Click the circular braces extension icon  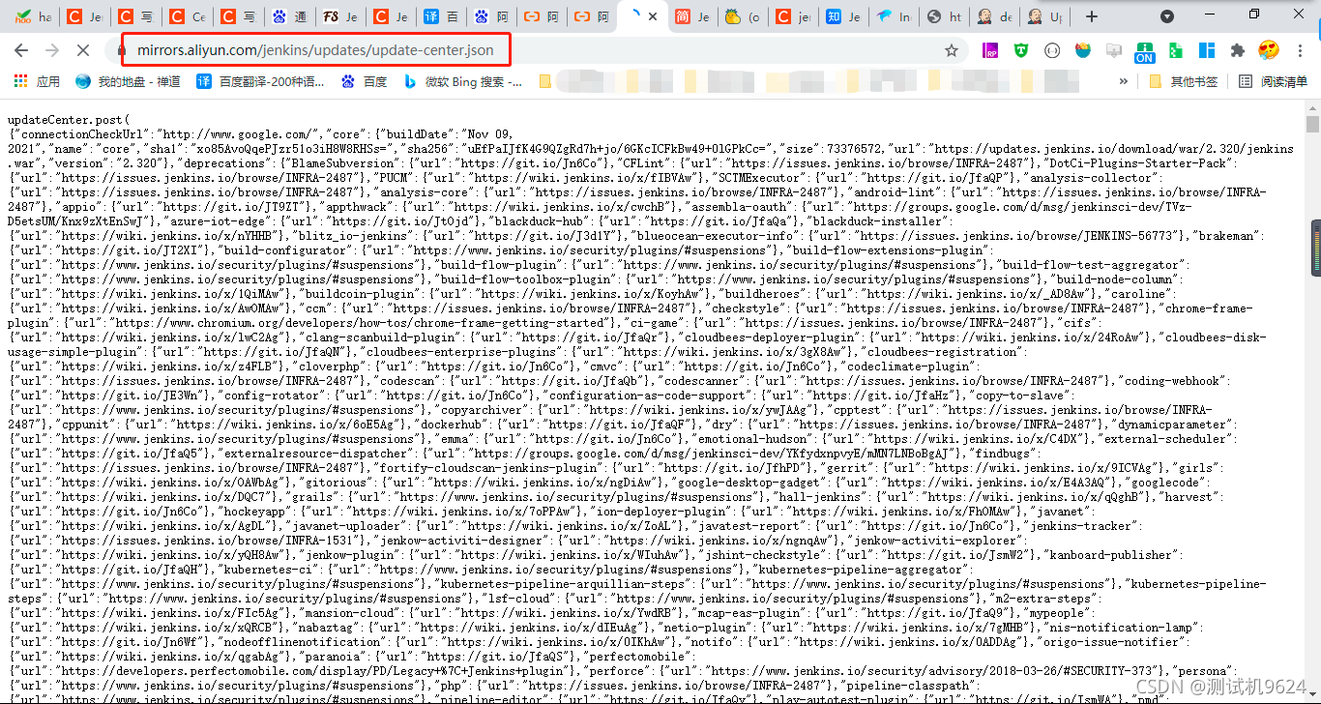[x=1052, y=50]
